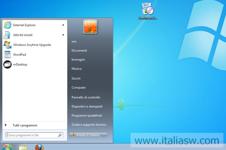Click the Windows Anytime Upgrade flag icon

pyautogui.click(x=8, y=45)
